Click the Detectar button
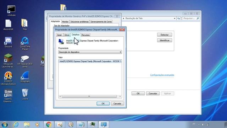The image size is (227, 128). [165, 35]
